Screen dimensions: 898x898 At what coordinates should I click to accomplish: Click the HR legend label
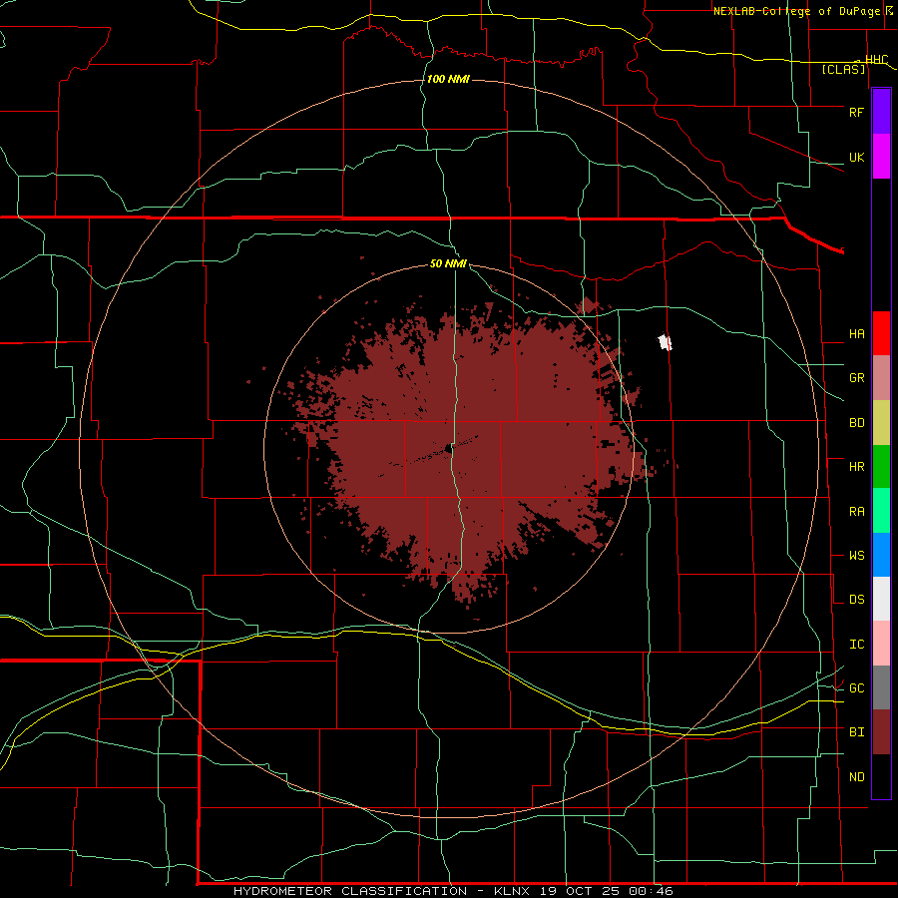pyautogui.click(x=856, y=467)
